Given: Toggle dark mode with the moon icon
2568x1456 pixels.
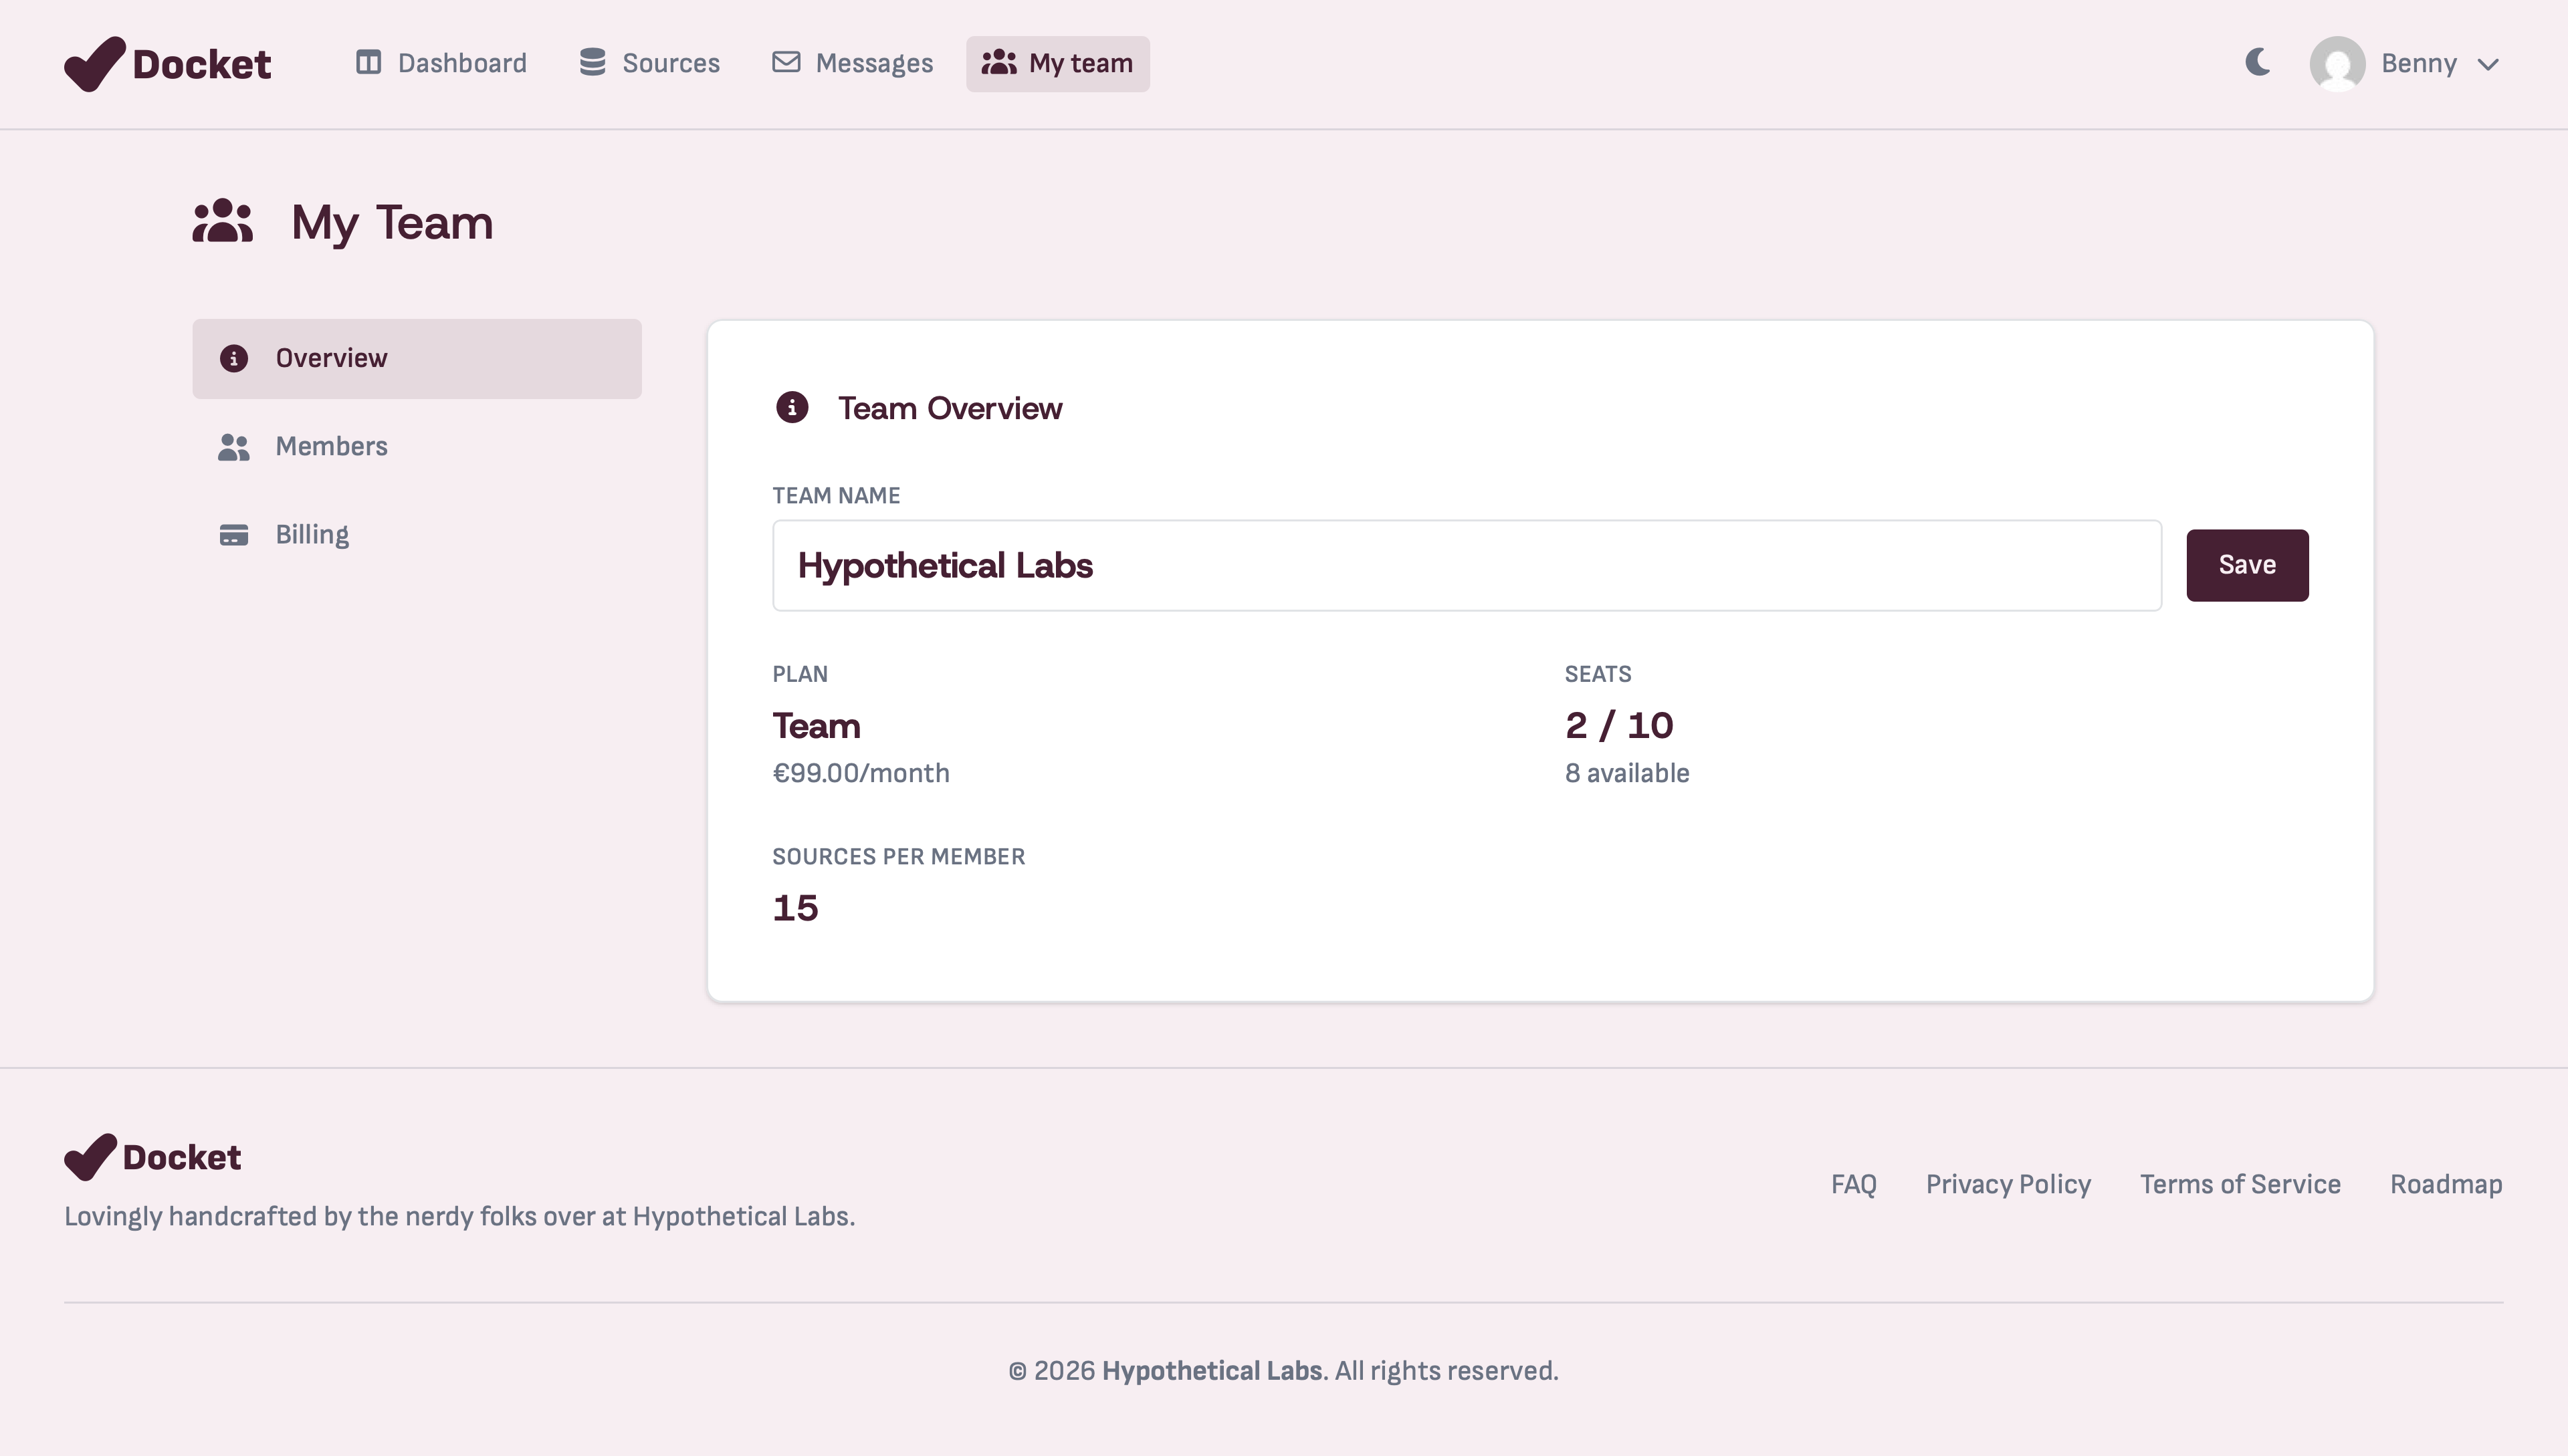Looking at the screenshot, I should click(x=2257, y=62).
